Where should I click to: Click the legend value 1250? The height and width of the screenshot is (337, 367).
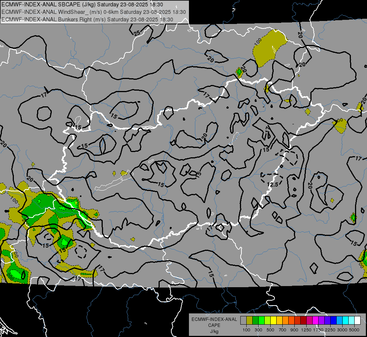coord(306,330)
